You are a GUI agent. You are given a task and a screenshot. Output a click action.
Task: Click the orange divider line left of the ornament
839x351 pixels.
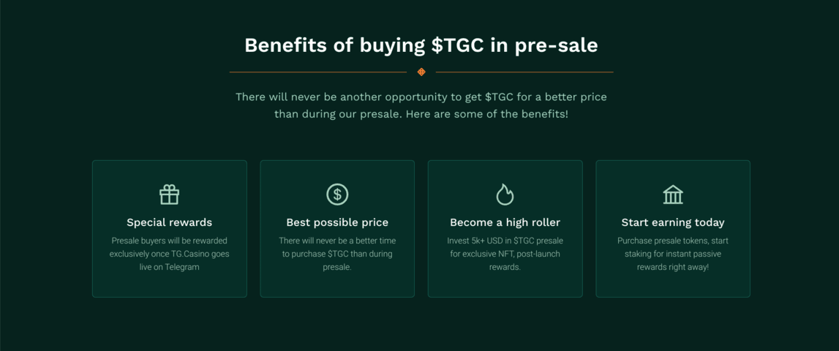coord(318,72)
